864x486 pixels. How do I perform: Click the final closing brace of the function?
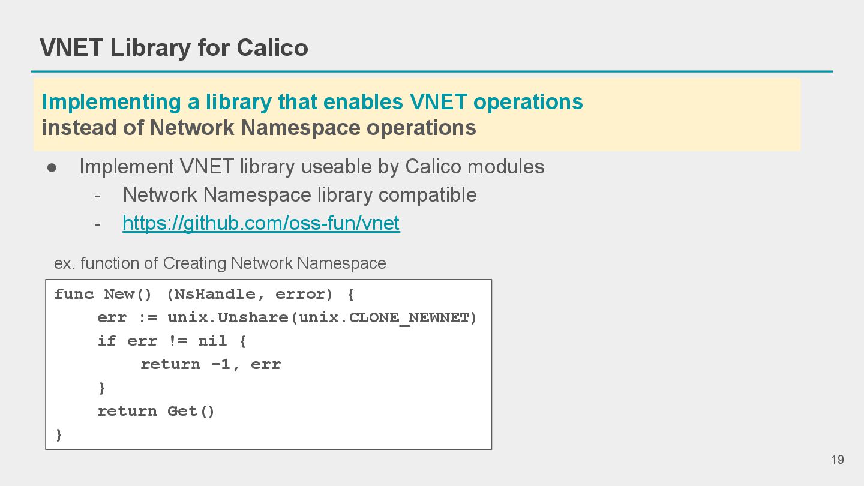point(59,434)
